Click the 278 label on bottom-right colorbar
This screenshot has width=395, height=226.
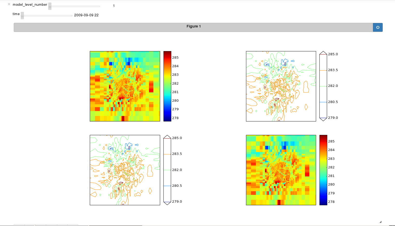(331, 202)
